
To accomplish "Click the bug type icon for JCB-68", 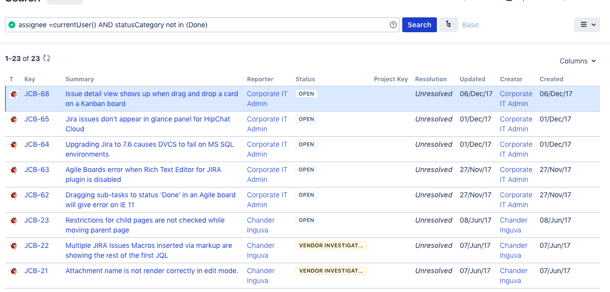I will tap(13, 93).
